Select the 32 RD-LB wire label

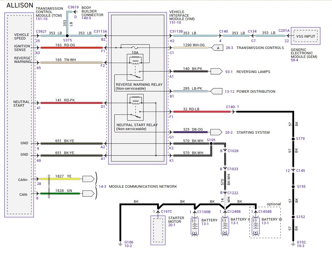[x=191, y=109]
